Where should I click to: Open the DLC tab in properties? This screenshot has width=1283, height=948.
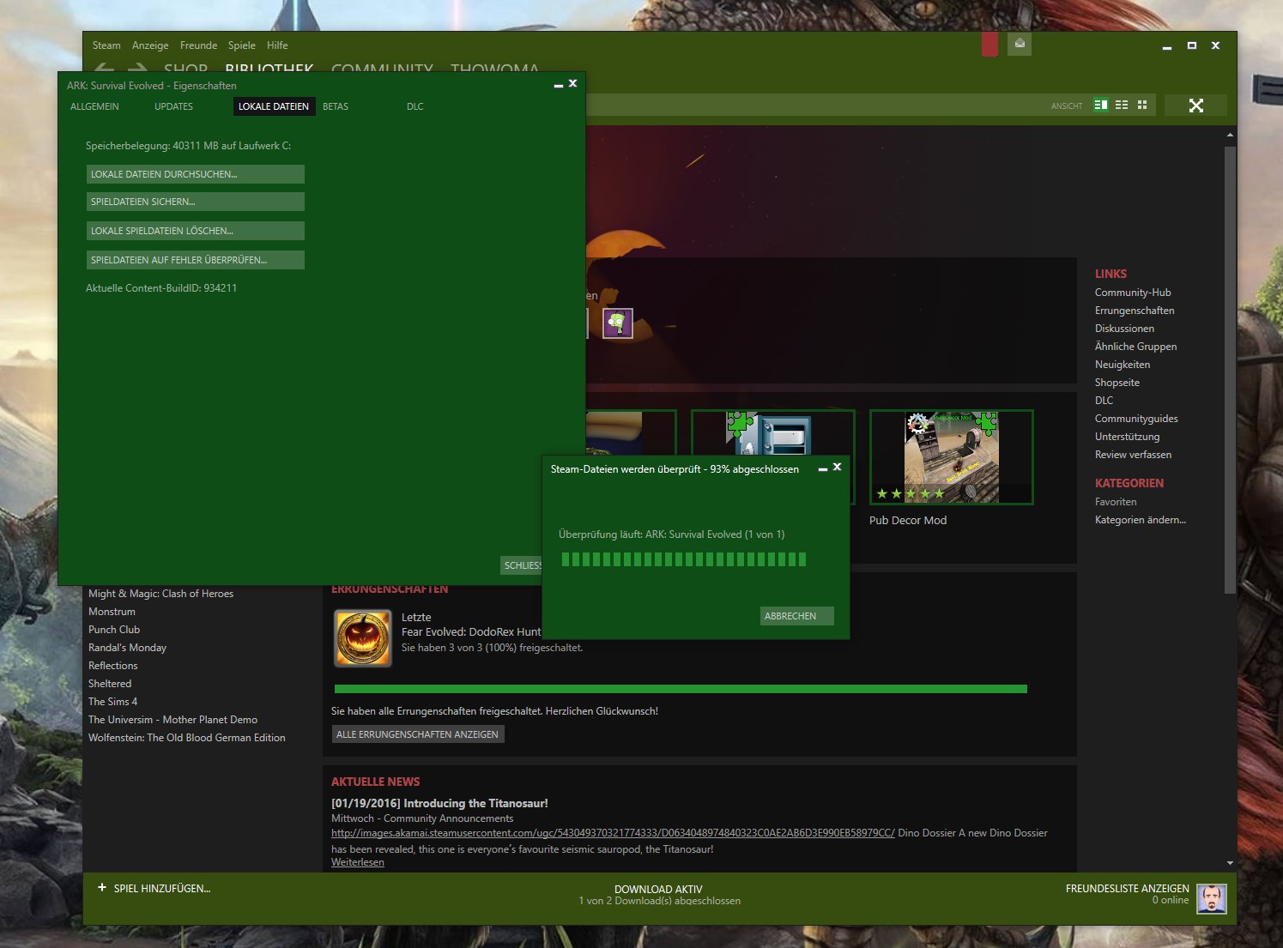pyautogui.click(x=415, y=106)
